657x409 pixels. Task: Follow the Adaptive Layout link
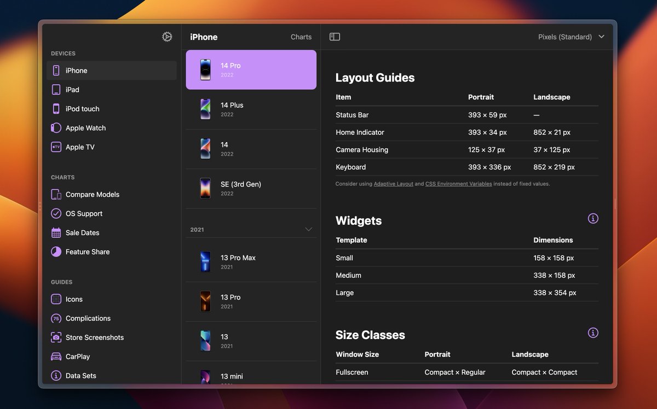click(x=393, y=184)
